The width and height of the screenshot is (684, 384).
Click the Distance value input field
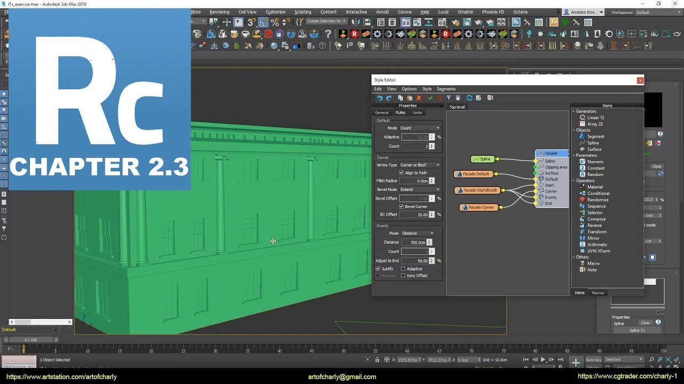tap(414, 242)
